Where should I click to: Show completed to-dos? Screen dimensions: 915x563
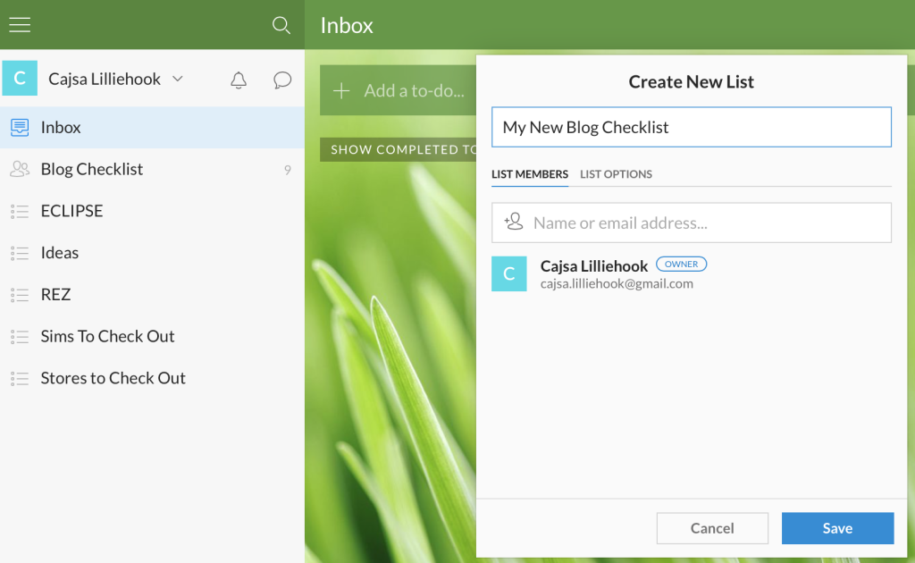(399, 149)
